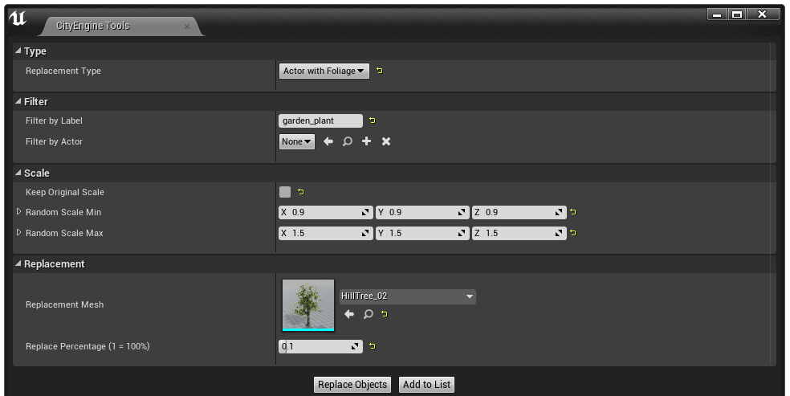The image size is (790, 396).
Task: Browse to HillTree_02 in Content Browser
Action: (369, 314)
